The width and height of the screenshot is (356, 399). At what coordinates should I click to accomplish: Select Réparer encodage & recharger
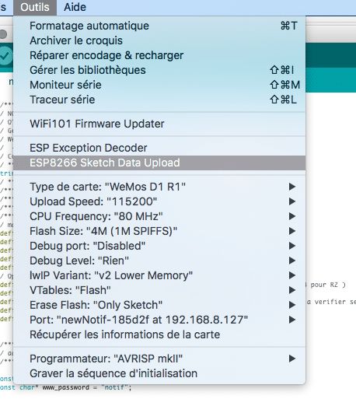tap(159, 55)
